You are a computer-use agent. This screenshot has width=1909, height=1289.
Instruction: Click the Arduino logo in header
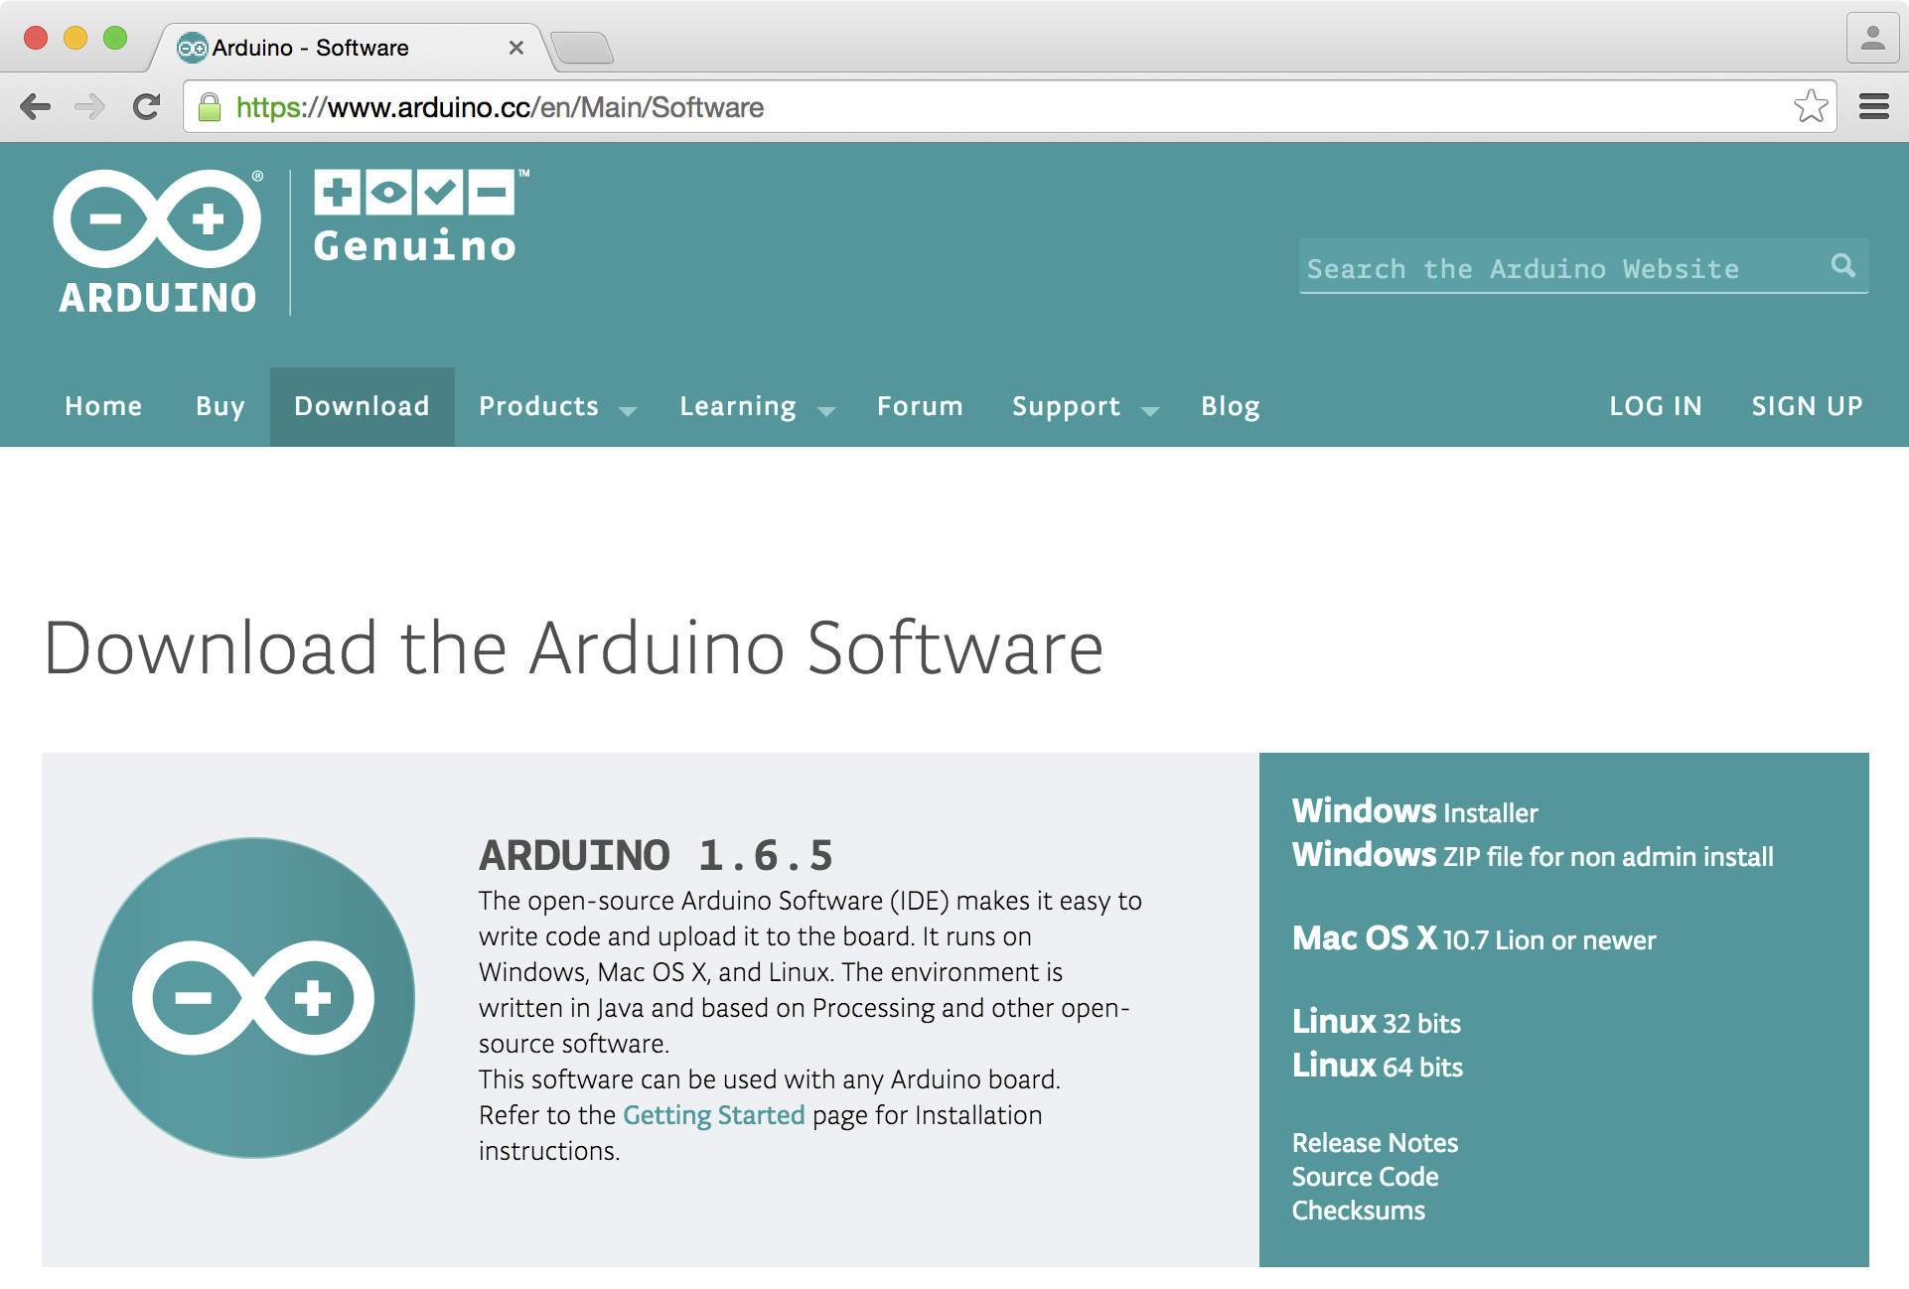[158, 241]
